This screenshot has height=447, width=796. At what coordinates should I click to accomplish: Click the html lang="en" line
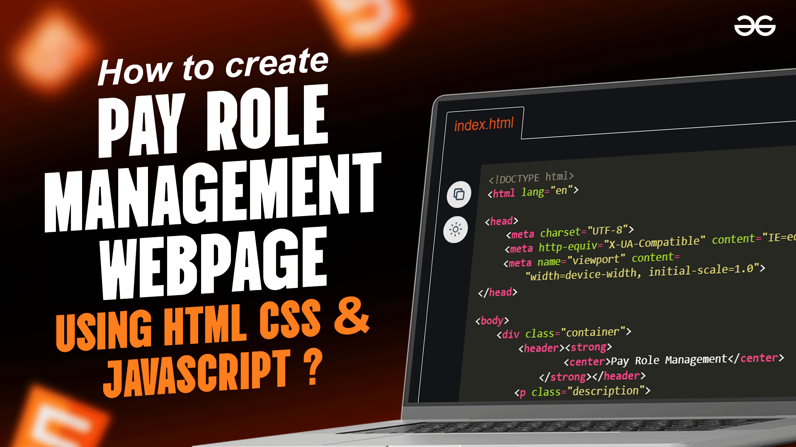(x=533, y=192)
